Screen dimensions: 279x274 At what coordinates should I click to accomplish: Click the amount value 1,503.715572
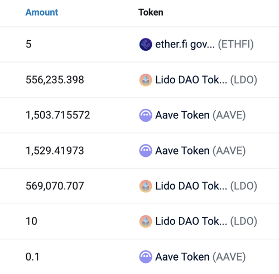(58, 115)
